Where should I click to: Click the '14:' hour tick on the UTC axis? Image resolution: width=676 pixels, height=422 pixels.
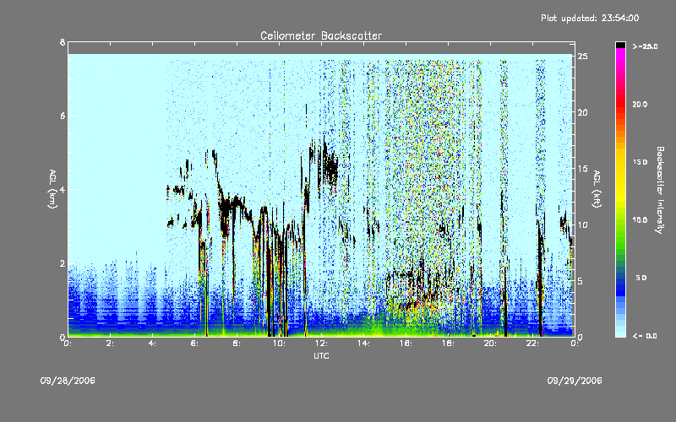point(363,344)
